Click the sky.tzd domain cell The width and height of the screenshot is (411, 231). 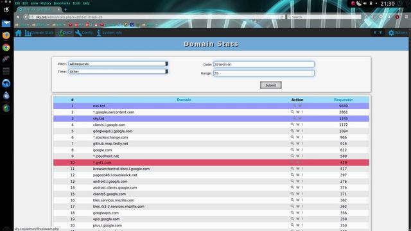tap(98, 118)
